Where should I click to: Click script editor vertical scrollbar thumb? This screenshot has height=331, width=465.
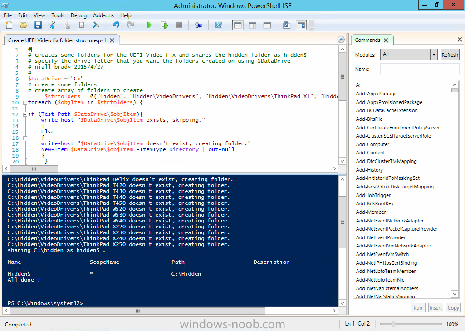[x=342, y=77]
